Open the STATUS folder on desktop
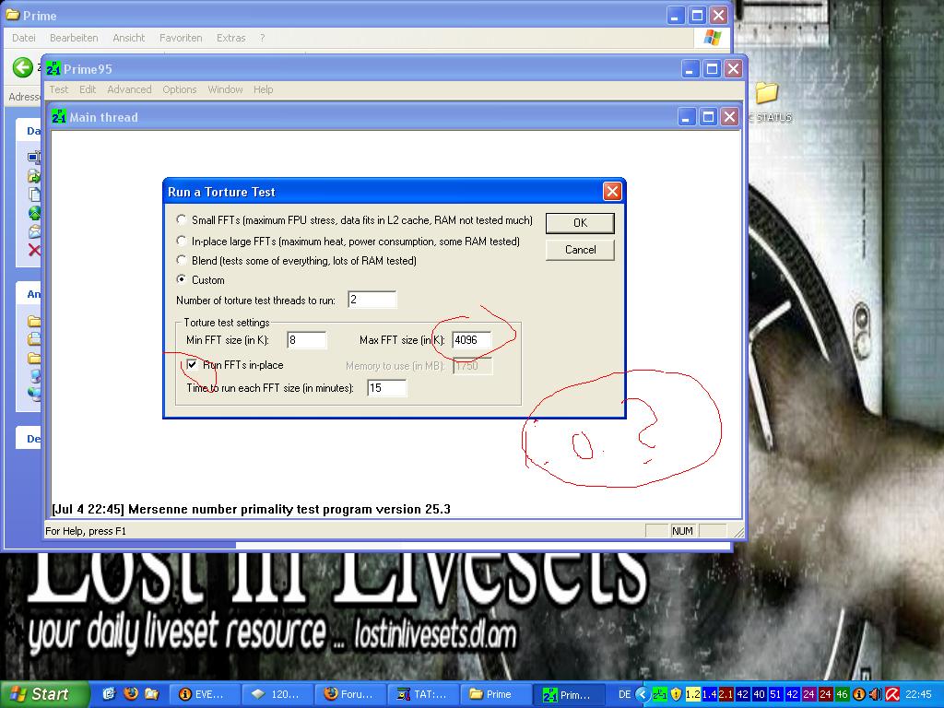Image resolution: width=944 pixels, height=708 pixels. click(x=768, y=102)
